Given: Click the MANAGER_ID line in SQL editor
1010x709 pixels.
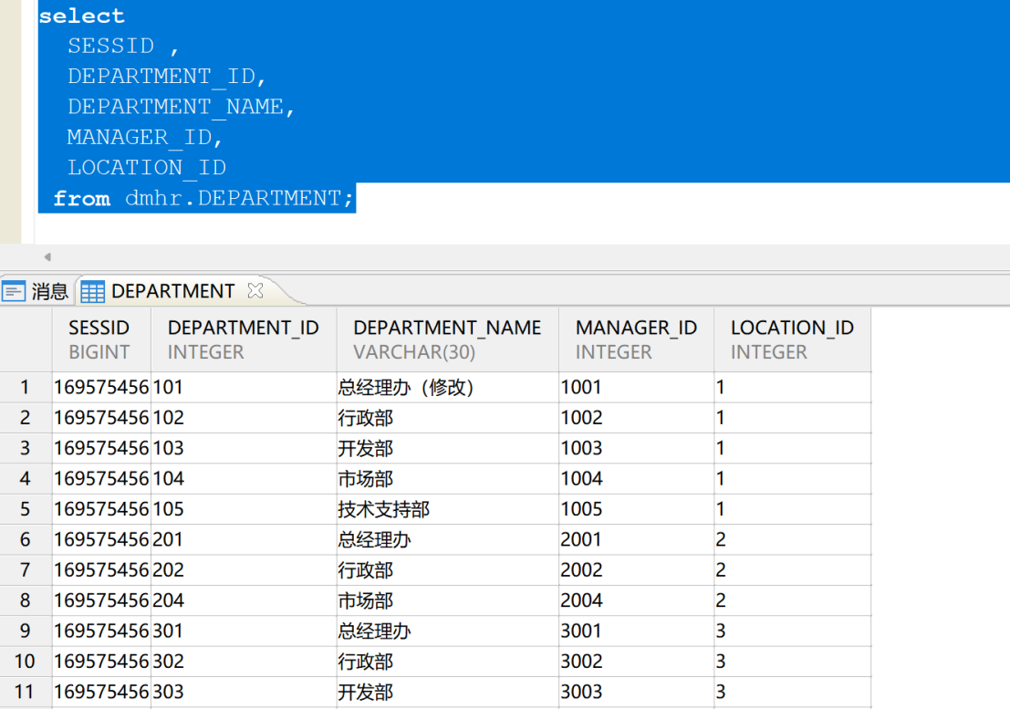Looking at the screenshot, I should tap(144, 137).
